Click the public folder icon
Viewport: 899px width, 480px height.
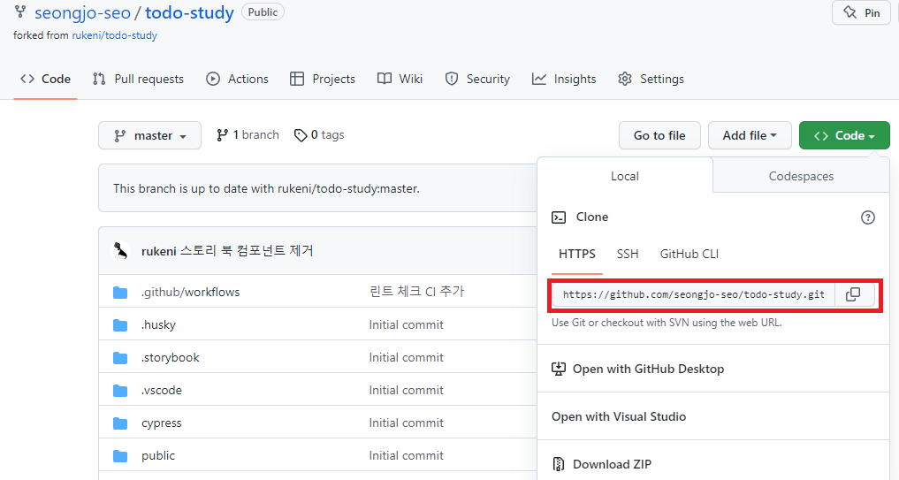click(x=120, y=456)
